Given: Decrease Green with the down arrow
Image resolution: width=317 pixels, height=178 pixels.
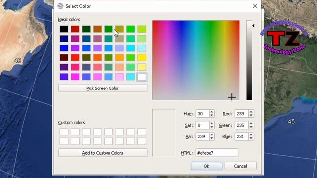Looking at the screenshot, I should click(x=251, y=127).
